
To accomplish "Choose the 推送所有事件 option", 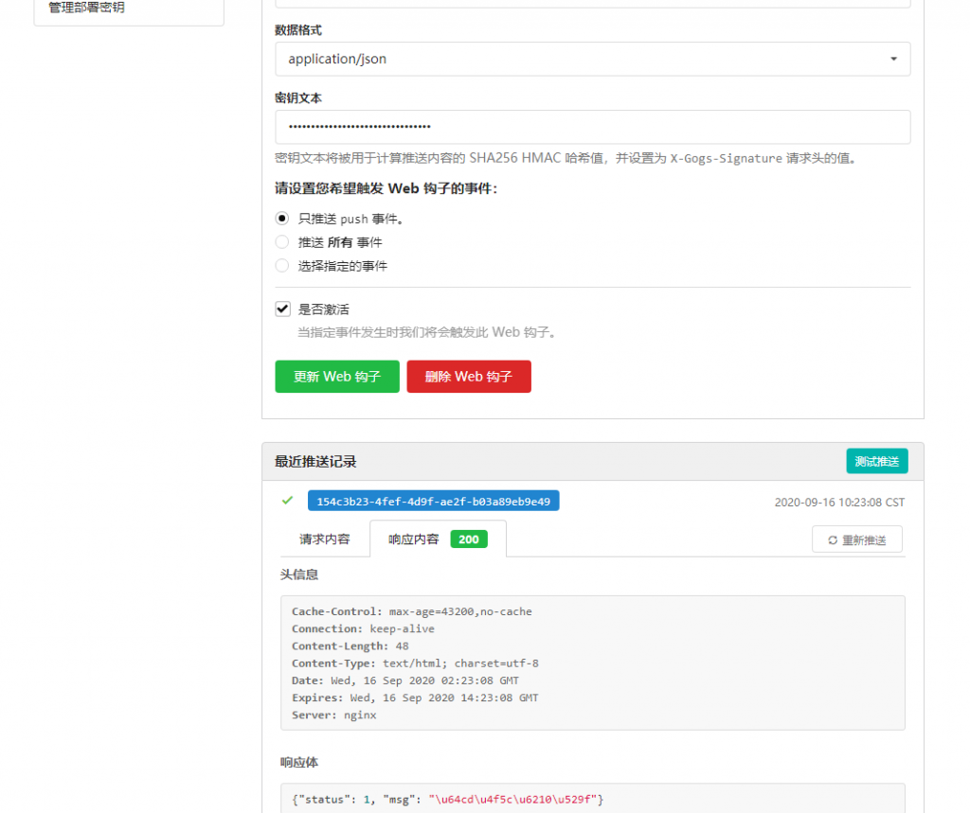I will [x=281, y=241].
